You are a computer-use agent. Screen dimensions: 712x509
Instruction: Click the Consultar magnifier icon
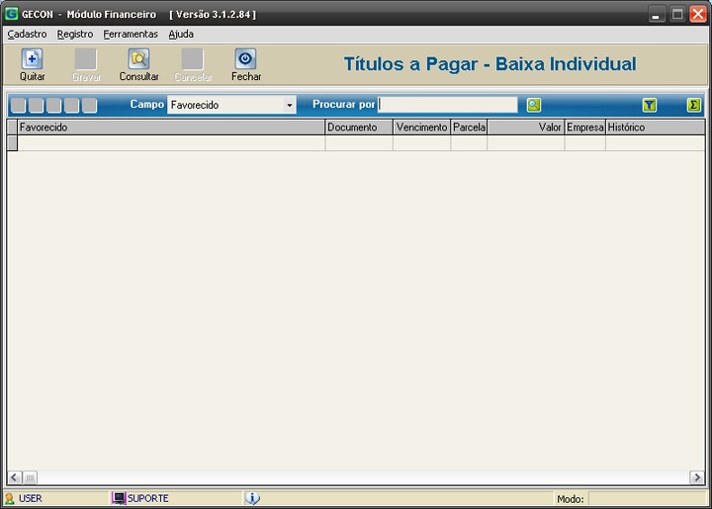click(x=138, y=59)
